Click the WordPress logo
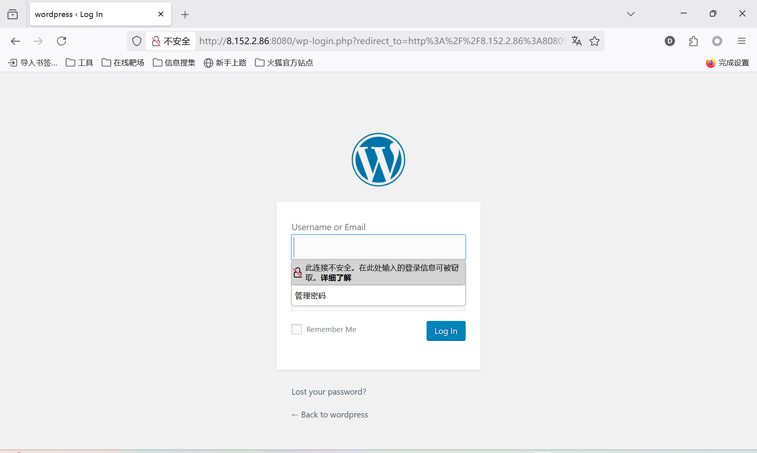The width and height of the screenshot is (757, 453). click(x=378, y=160)
